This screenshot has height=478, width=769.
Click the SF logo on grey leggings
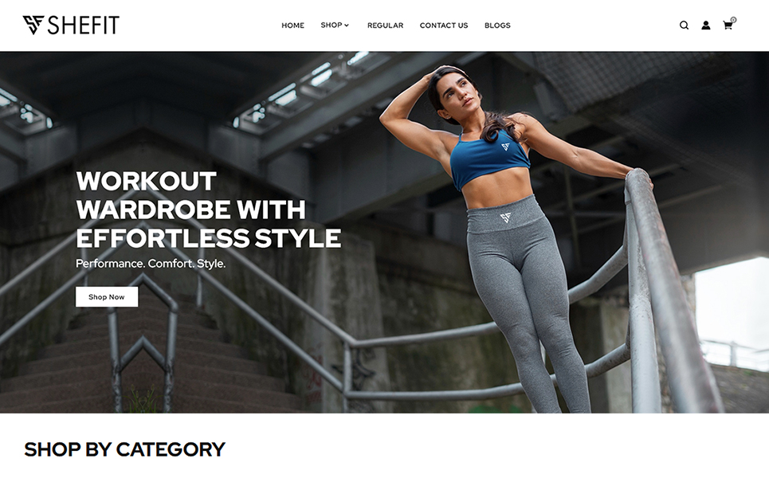[505, 217]
